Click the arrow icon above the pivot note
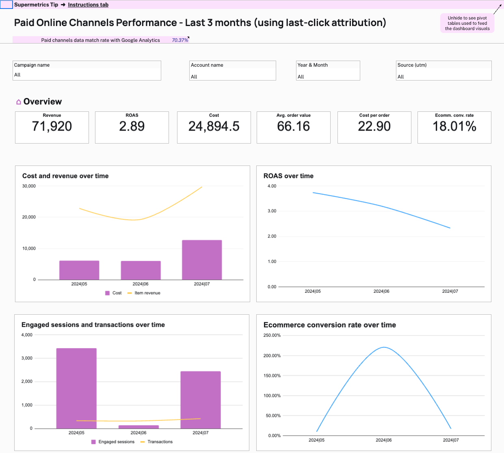The width and height of the screenshot is (504, 453). tap(498, 9)
